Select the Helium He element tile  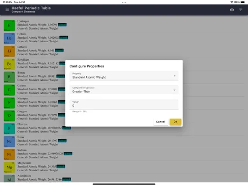click(x=9, y=39)
